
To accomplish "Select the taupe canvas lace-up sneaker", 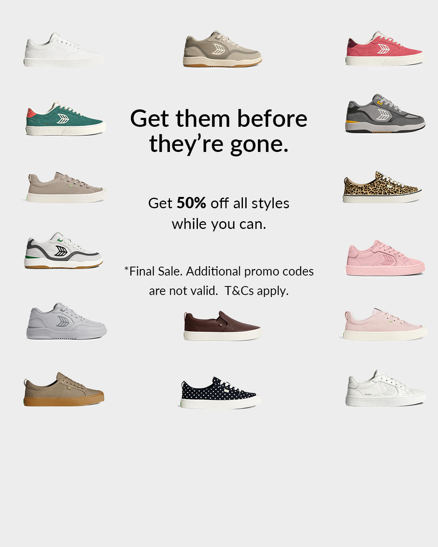I will pyautogui.click(x=66, y=187).
